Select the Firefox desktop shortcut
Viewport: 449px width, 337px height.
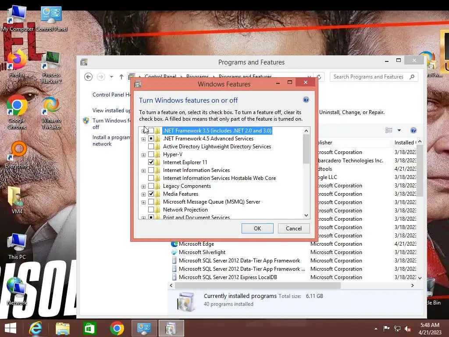[17, 64]
